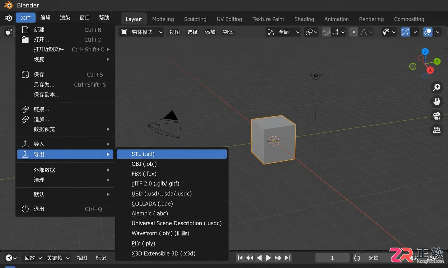This screenshot has height=268, width=448.
Task: Click the transform orientation axes icon
Action: [x=271, y=32]
